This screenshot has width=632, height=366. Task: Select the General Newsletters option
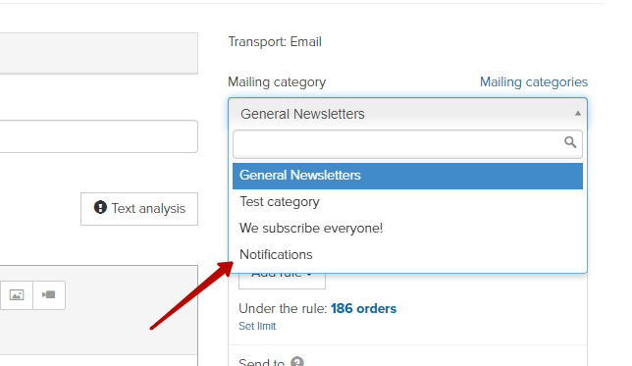(407, 176)
